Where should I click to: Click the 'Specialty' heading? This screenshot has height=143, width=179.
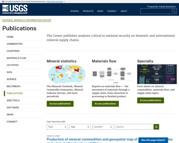(145, 61)
